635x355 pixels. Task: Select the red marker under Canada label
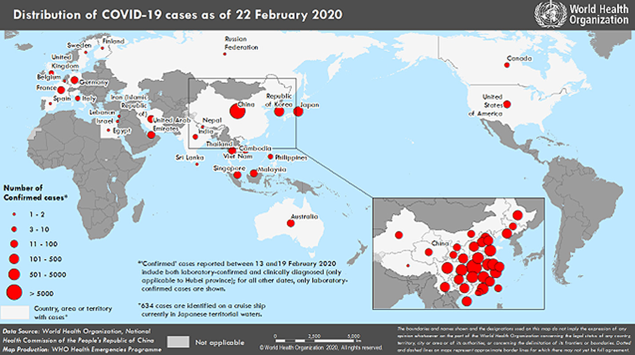(x=507, y=65)
